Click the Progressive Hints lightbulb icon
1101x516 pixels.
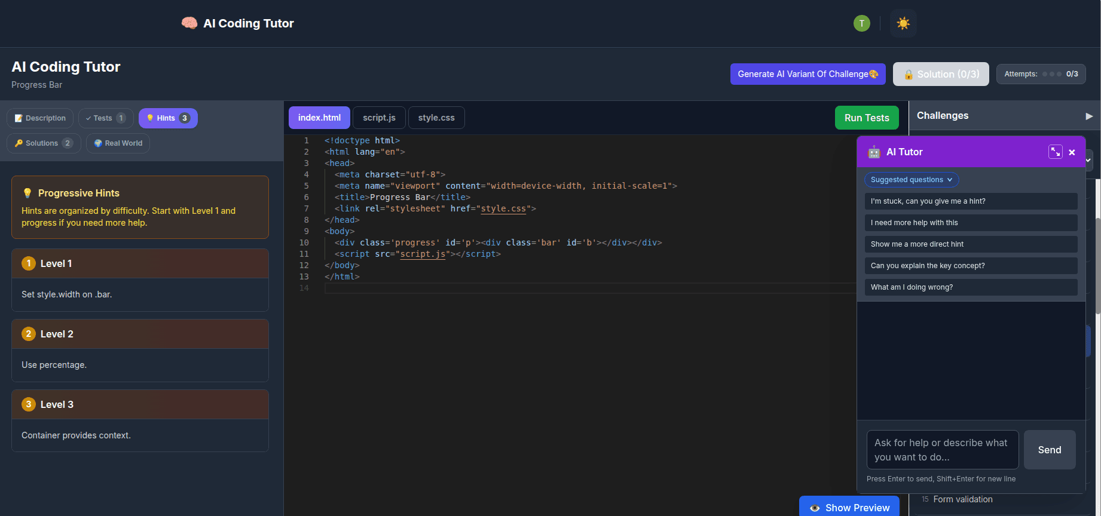click(27, 193)
